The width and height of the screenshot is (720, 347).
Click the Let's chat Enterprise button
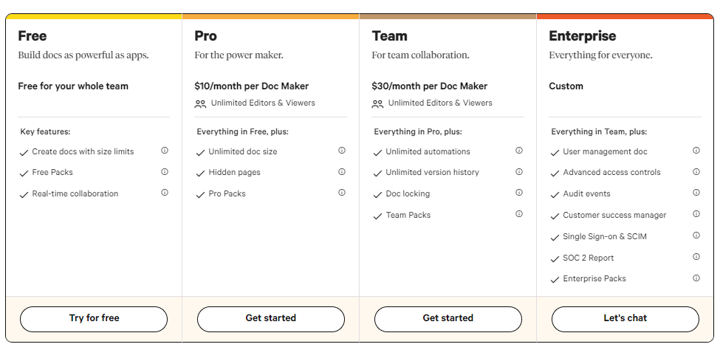coord(625,319)
